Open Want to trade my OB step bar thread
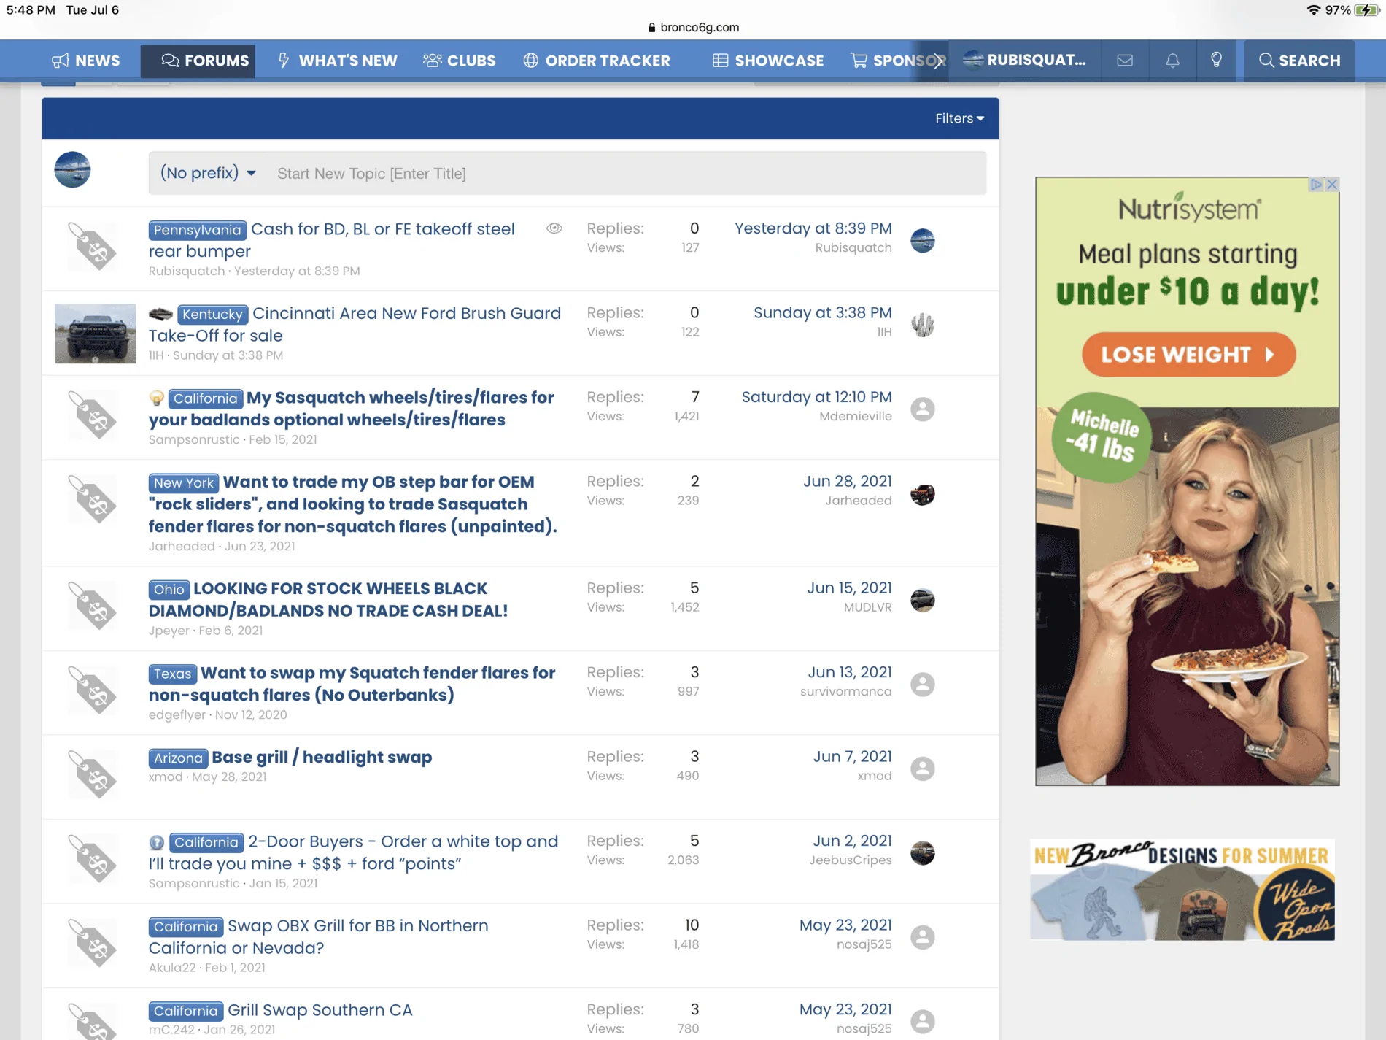Viewport: 1386px width, 1040px height. click(353, 504)
